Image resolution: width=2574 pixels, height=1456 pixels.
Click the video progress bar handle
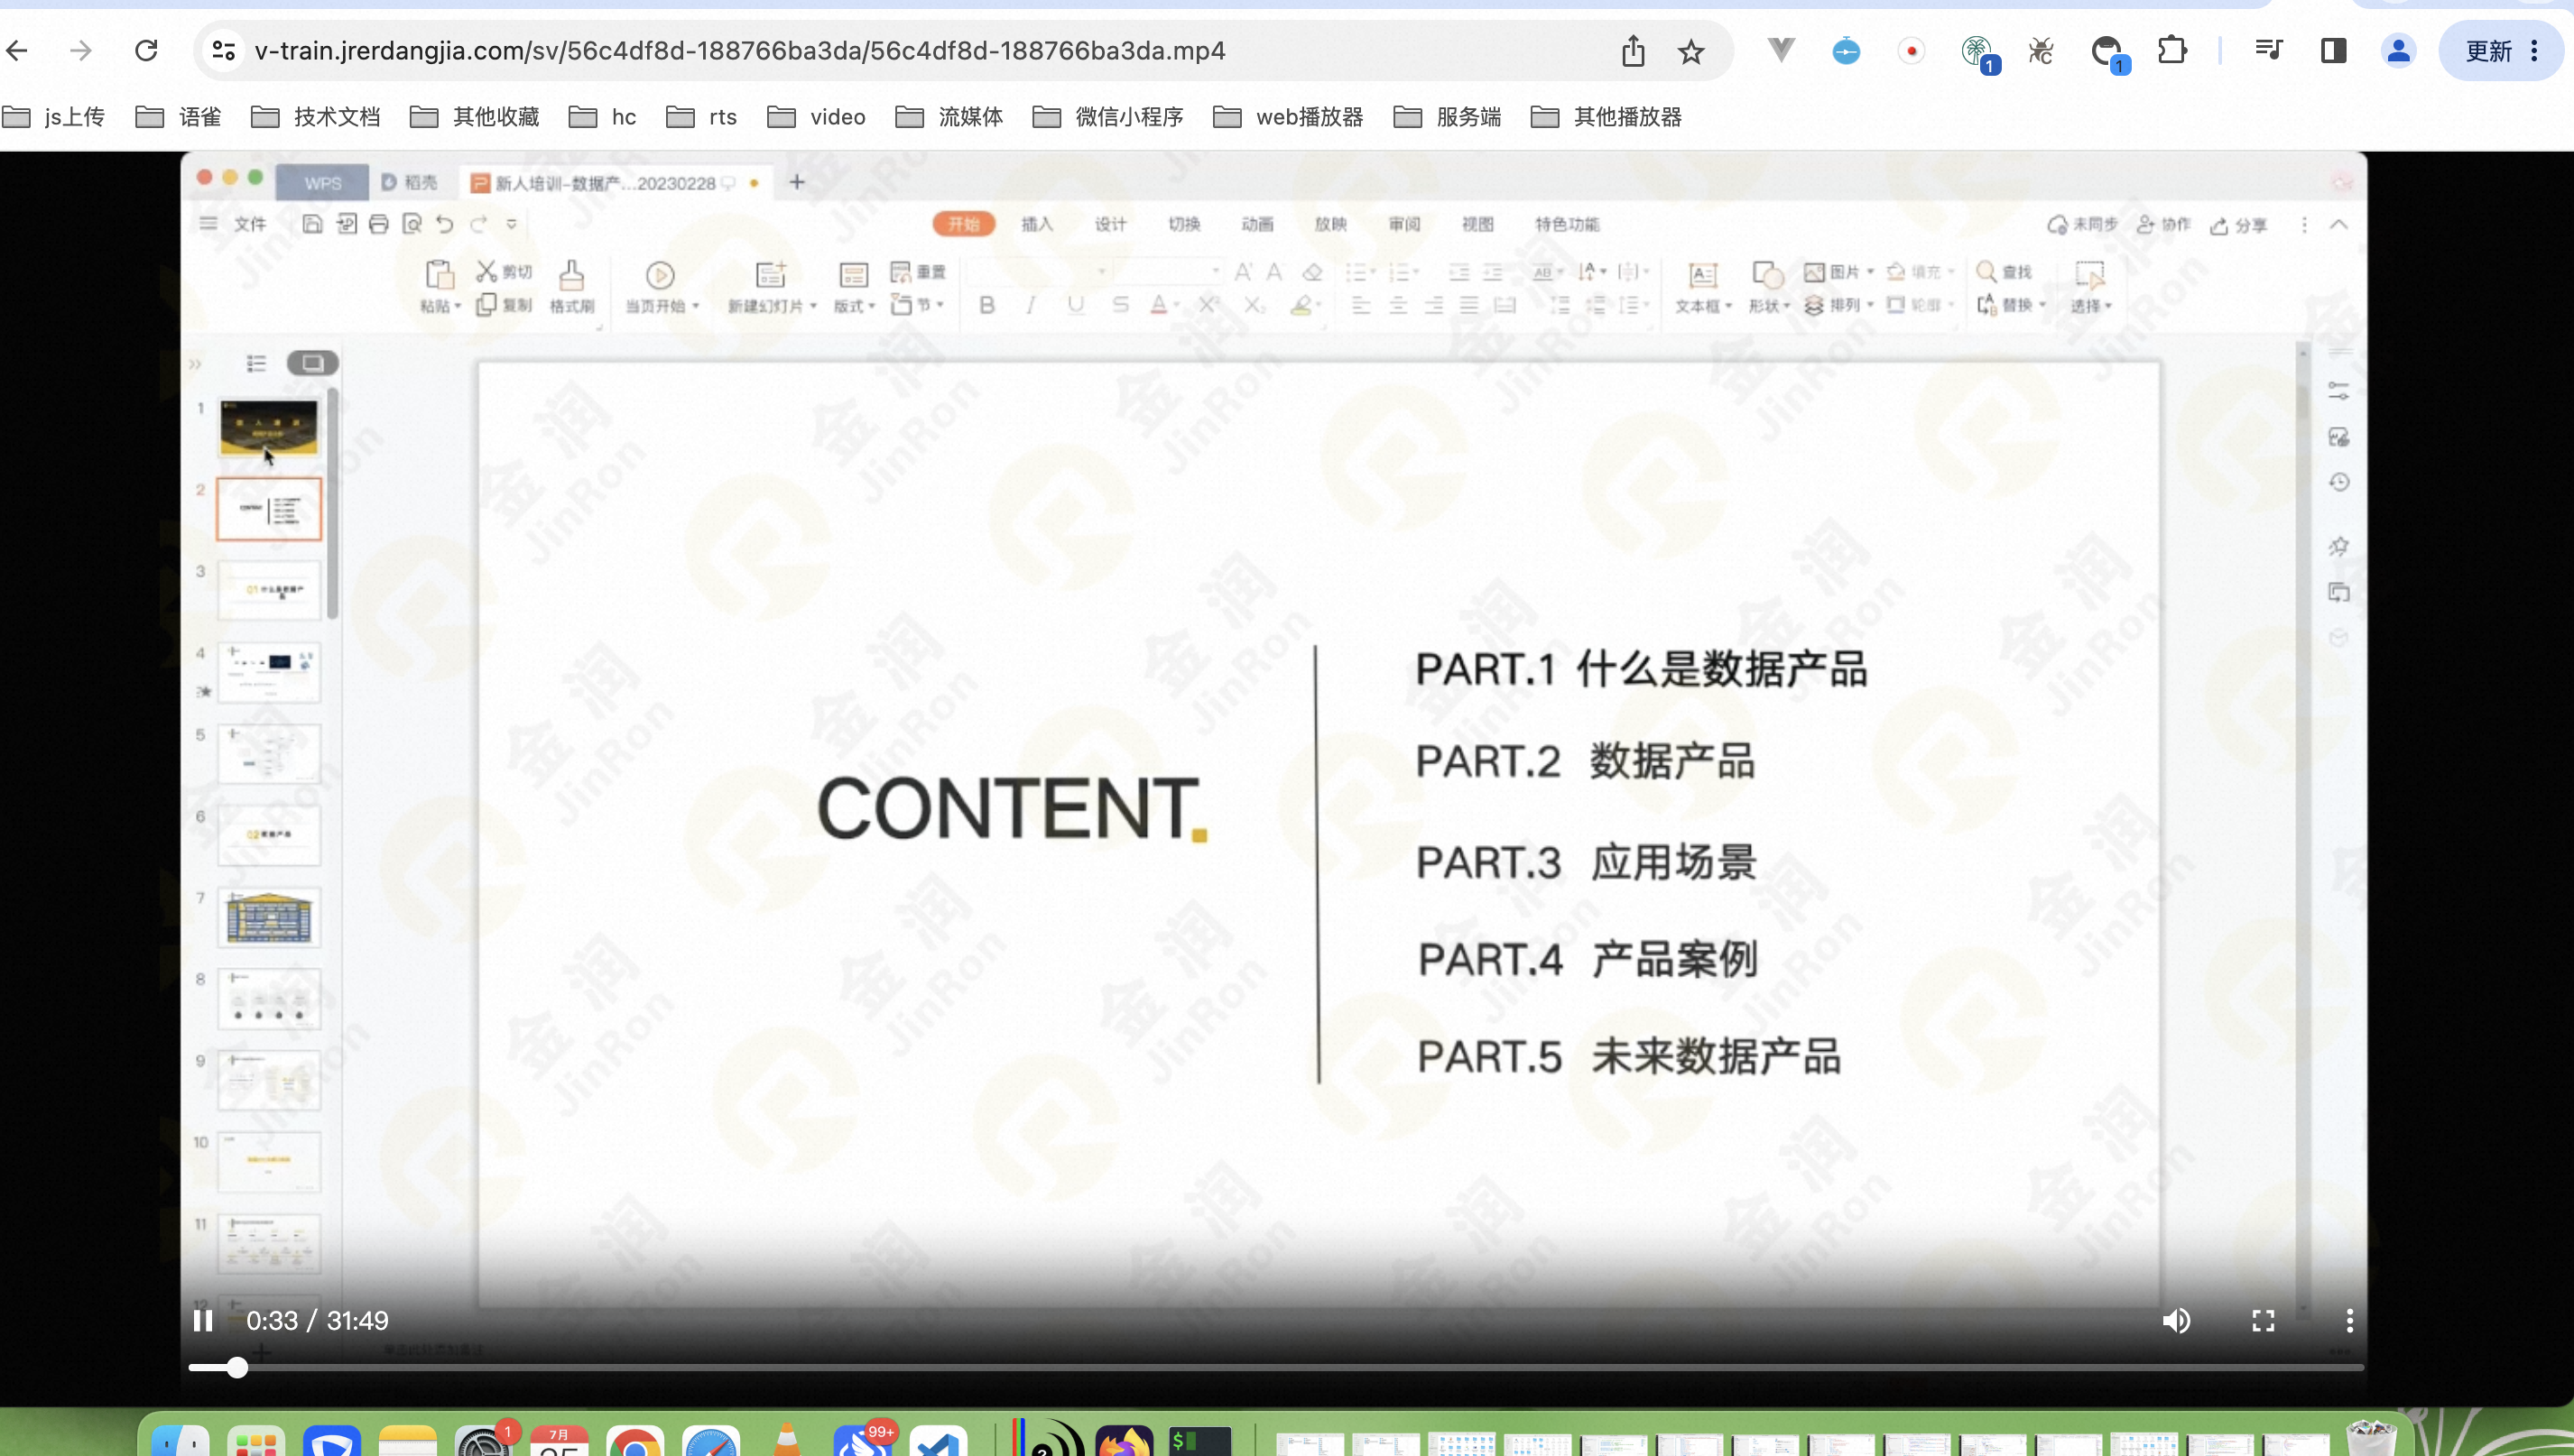[x=237, y=1367]
